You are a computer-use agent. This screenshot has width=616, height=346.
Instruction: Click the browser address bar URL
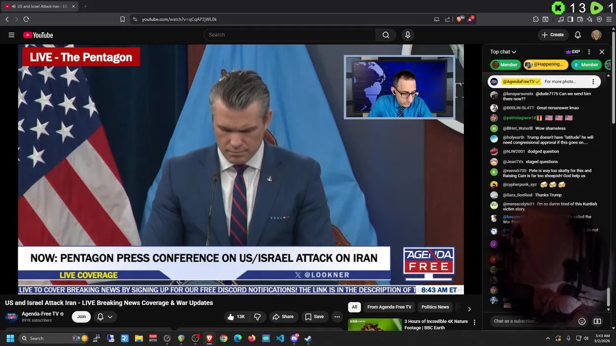point(179,19)
